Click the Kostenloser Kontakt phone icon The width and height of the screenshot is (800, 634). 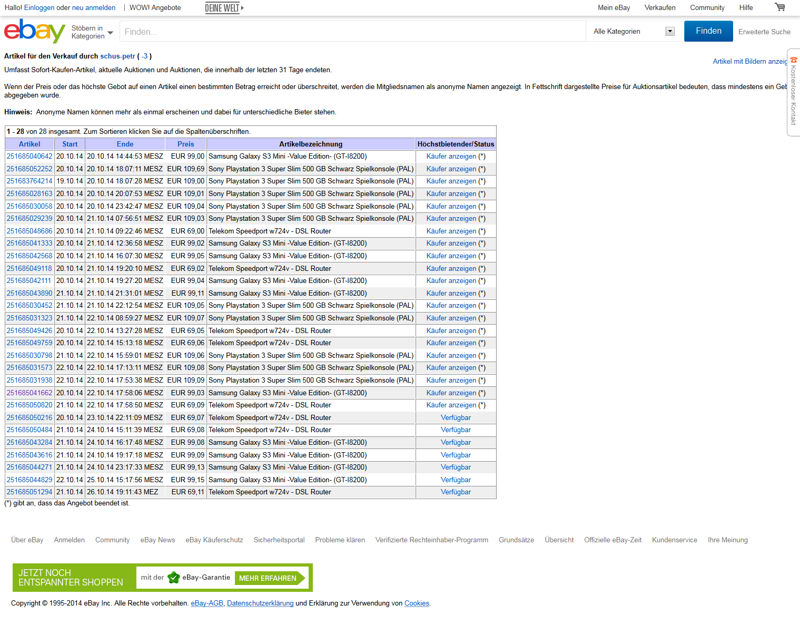click(x=794, y=60)
